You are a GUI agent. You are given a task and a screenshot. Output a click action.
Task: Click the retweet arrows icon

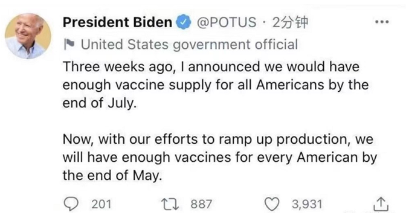coord(170,204)
